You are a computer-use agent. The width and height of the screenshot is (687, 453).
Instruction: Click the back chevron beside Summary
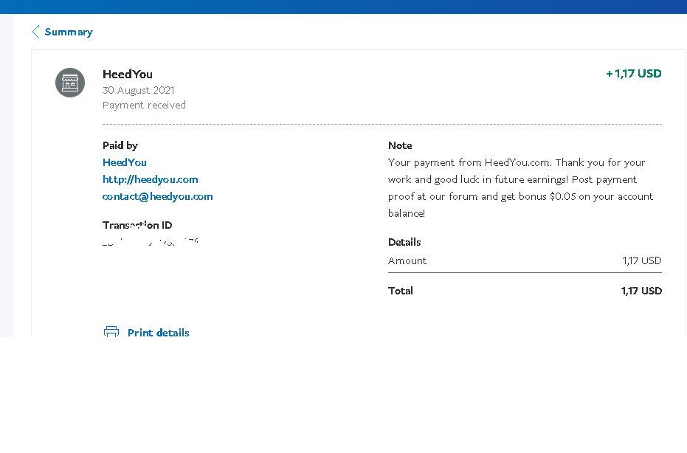[36, 32]
